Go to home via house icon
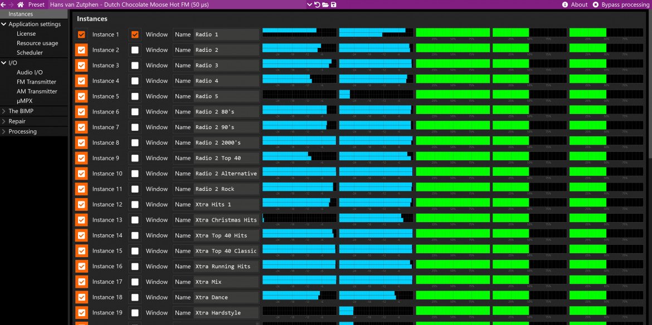The image size is (652, 325). coord(21,4)
